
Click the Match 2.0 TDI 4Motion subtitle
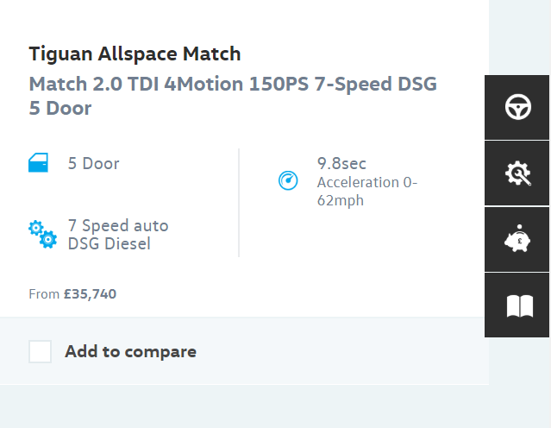point(233,84)
